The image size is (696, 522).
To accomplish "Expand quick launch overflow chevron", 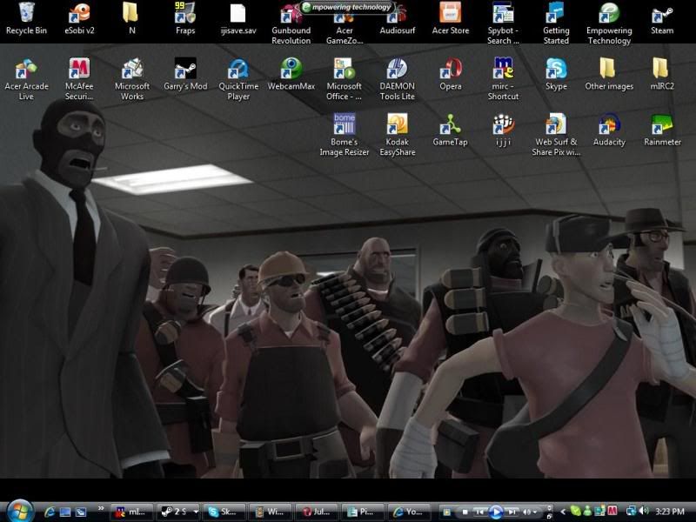I will (102, 508).
